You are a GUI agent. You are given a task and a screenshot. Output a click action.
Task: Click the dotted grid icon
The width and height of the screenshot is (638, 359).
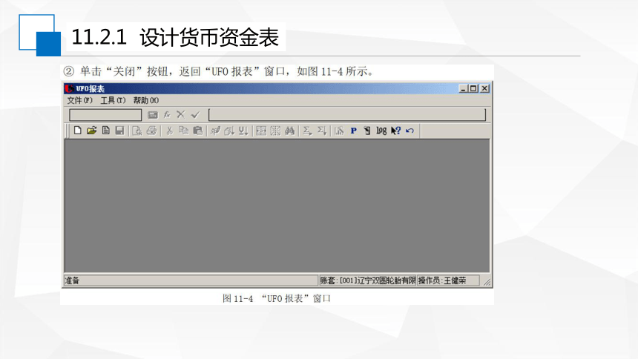[x=275, y=131]
